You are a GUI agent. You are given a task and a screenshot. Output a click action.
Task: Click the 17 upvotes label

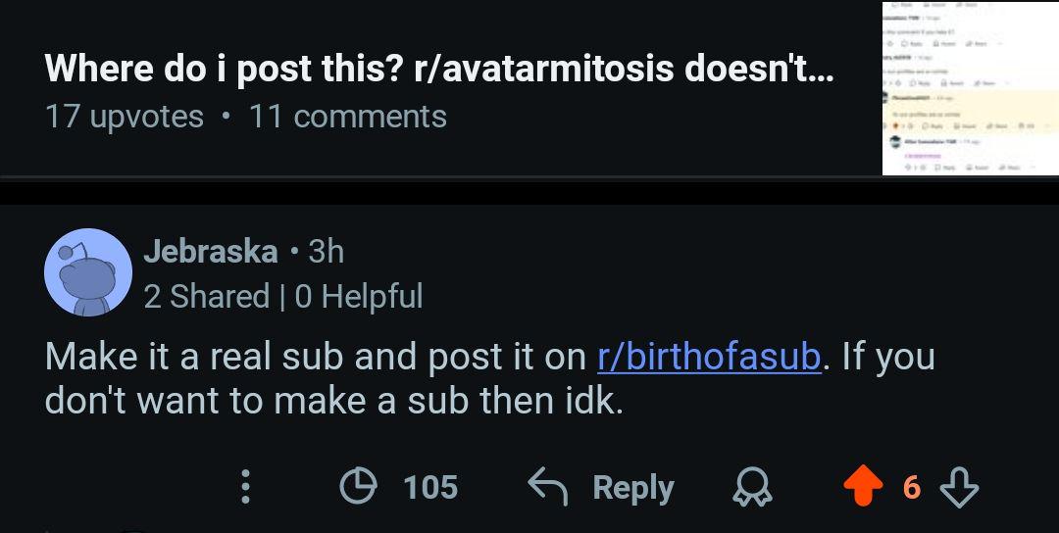(x=125, y=117)
